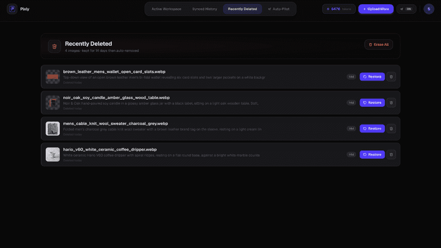Image resolution: width=441 pixels, height=248 pixels.
Task: Switch to the Active Workspace tab
Action: (x=166, y=9)
